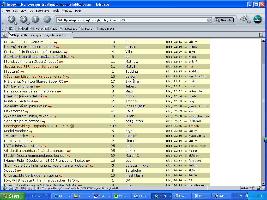Click the new tab button beside the tab
Viewport: 267px width, 200px height.
pyautogui.click(x=4, y=35)
